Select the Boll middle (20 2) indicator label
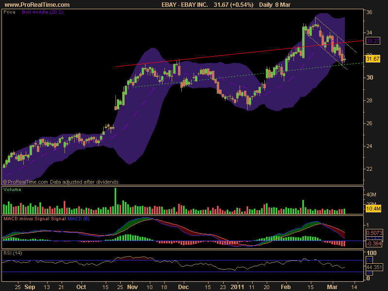Image resolution: width=388 pixels, height=291 pixels. click(x=43, y=12)
